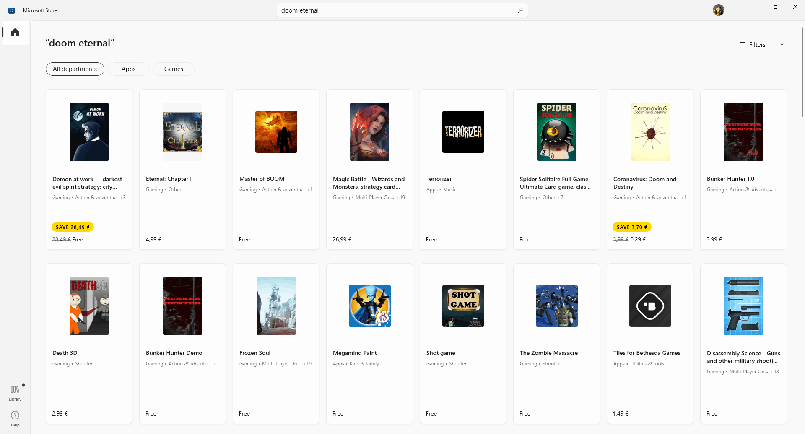This screenshot has height=434, width=805.
Task: Click Tiles for Bethesda Games title
Action: tap(647, 353)
